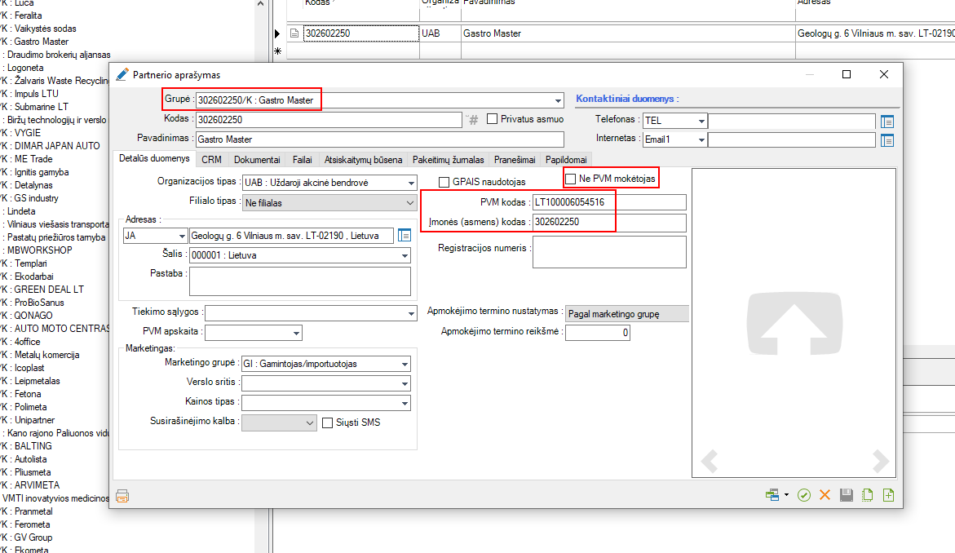Expand the Organizacijos tipas dropdown
Image resolution: width=955 pixels, height=553 pixels.
pos(410,183)
